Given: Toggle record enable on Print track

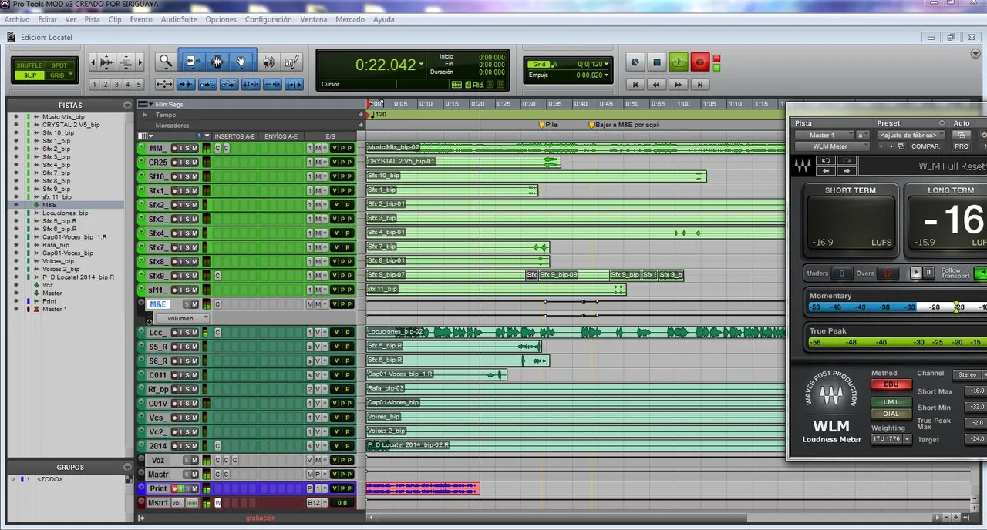Looking at the screenshot, I should click(x=174, y=488).
